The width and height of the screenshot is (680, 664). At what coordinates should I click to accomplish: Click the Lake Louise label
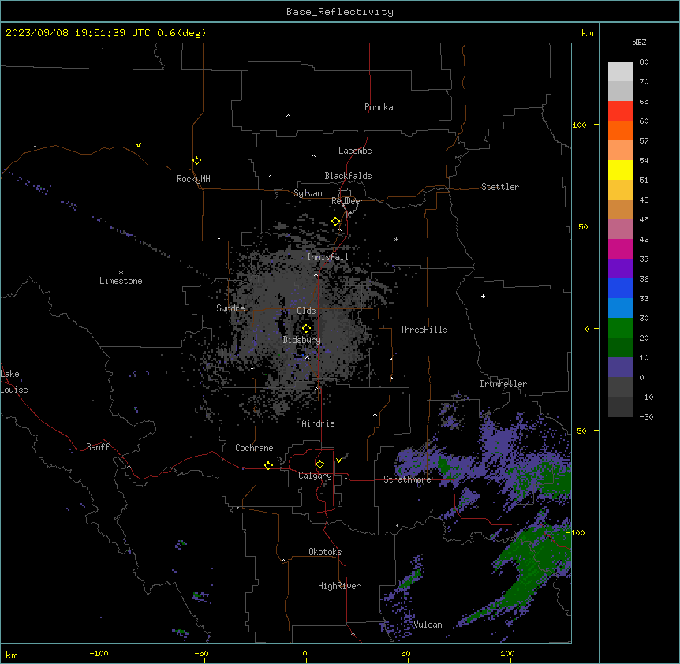[x=14, y=382]
